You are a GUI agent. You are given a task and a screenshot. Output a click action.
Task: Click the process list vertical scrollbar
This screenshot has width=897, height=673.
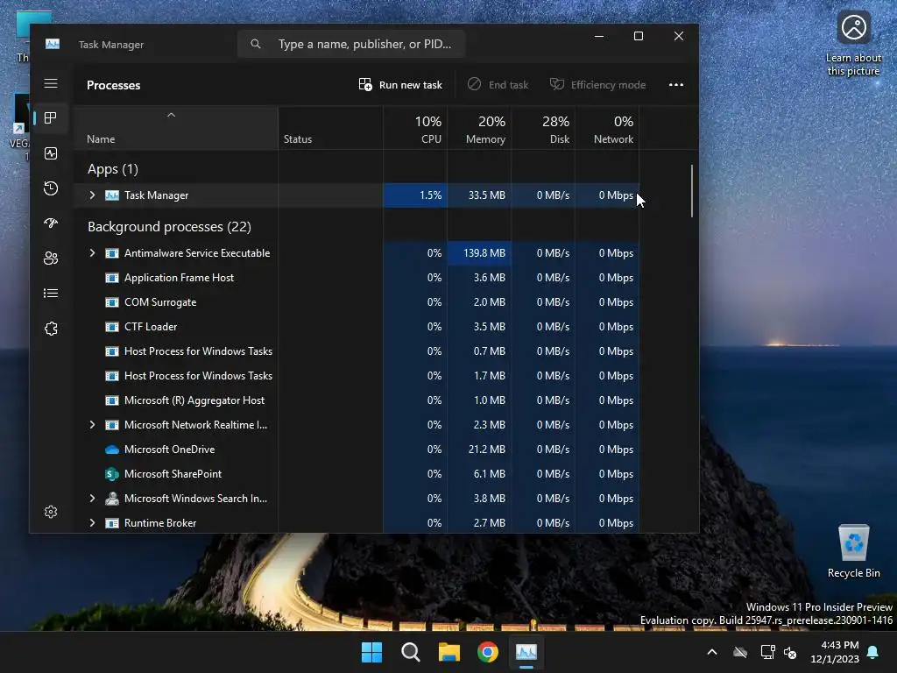coord(692,192)
